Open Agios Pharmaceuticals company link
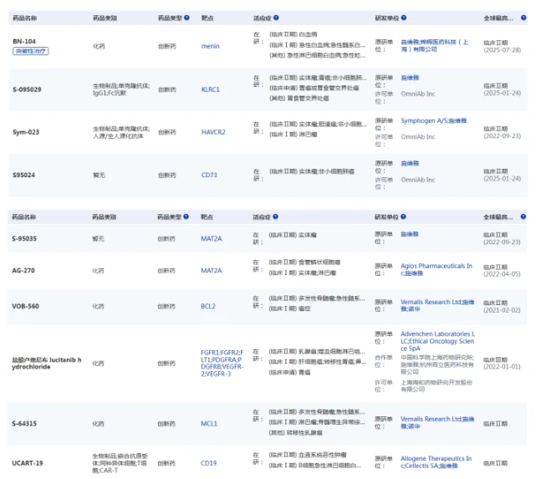The width and height of the screenshot is (536, 479). click(436, 266)
